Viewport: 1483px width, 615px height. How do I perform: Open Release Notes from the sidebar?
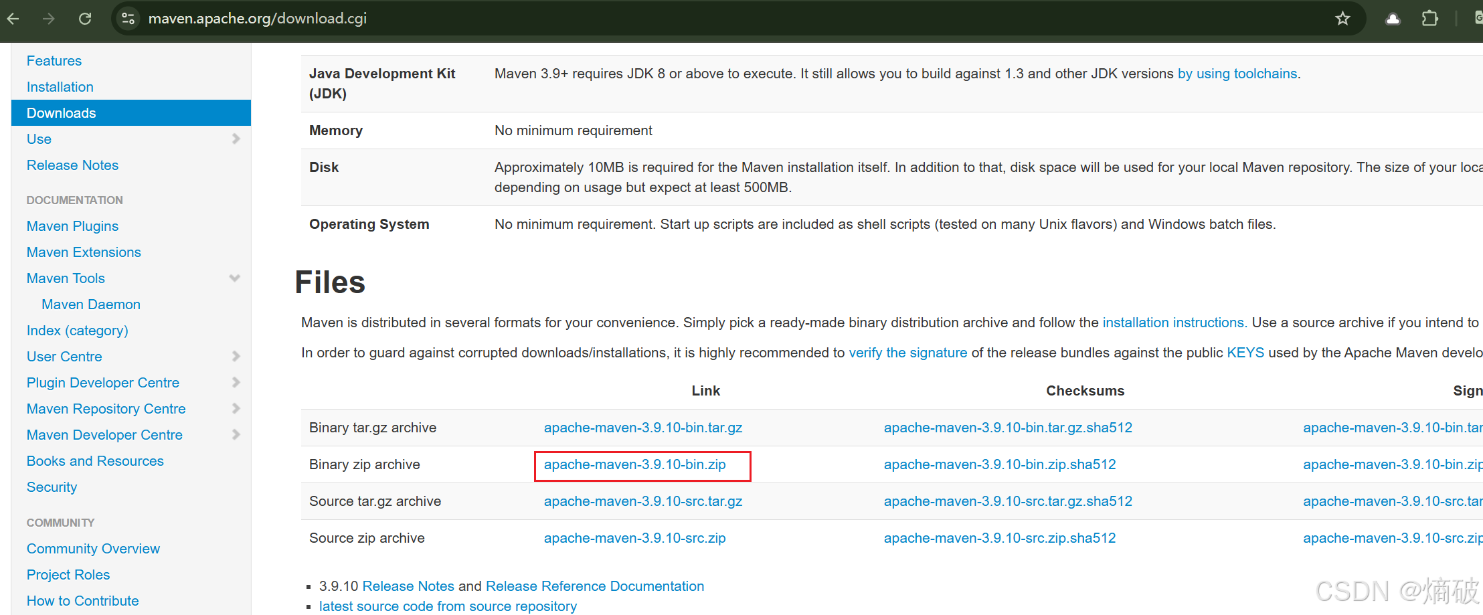72,165
